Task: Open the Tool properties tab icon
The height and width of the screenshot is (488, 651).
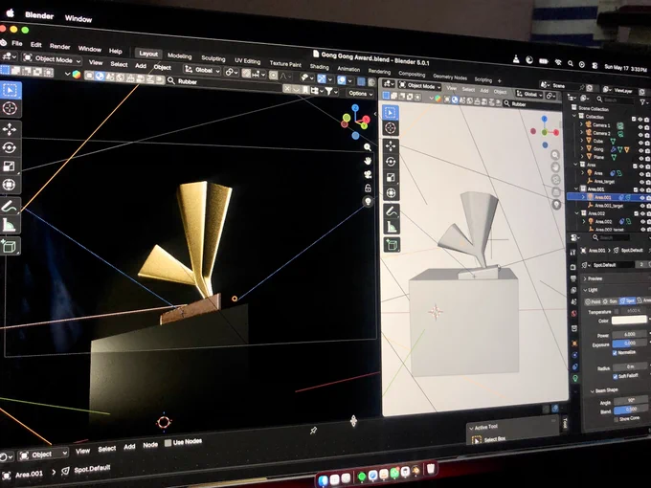Action: (572, 253)
